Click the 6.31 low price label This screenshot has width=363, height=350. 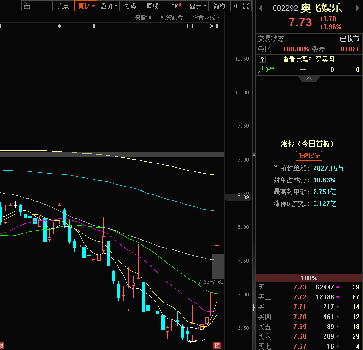[x=200, y=341]
